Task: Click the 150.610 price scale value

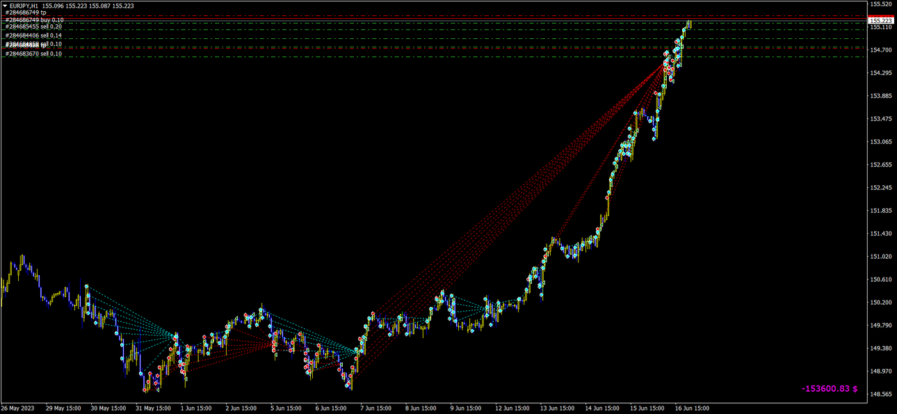Action: (x=881, y=280)
